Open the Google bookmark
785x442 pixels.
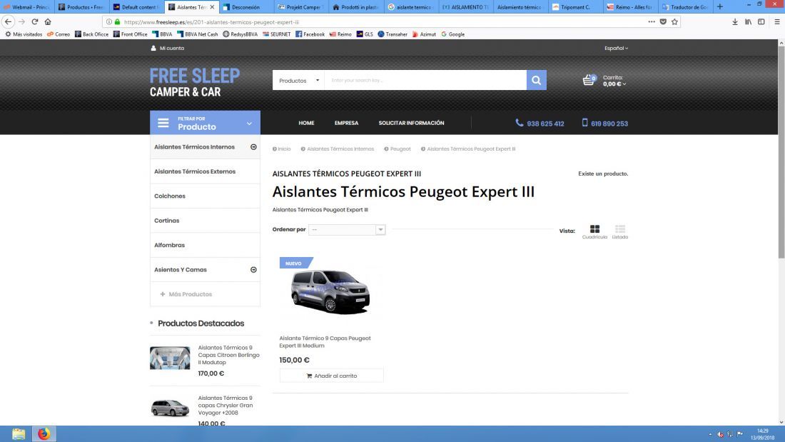453,34
